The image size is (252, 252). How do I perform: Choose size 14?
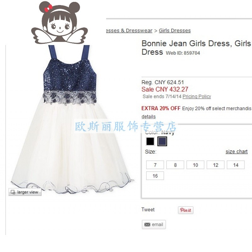tap(236, 165)
